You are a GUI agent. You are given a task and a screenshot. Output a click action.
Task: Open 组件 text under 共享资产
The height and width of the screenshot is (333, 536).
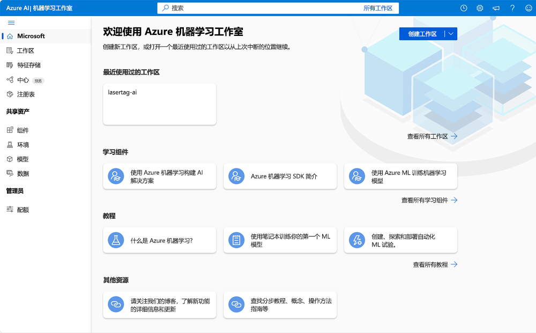pyautogui.click(x=23, y=130)
